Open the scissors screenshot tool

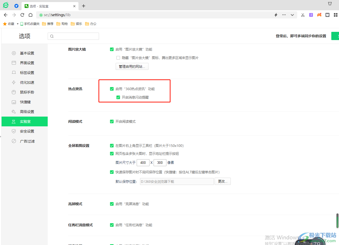click(x=303, y=15)
